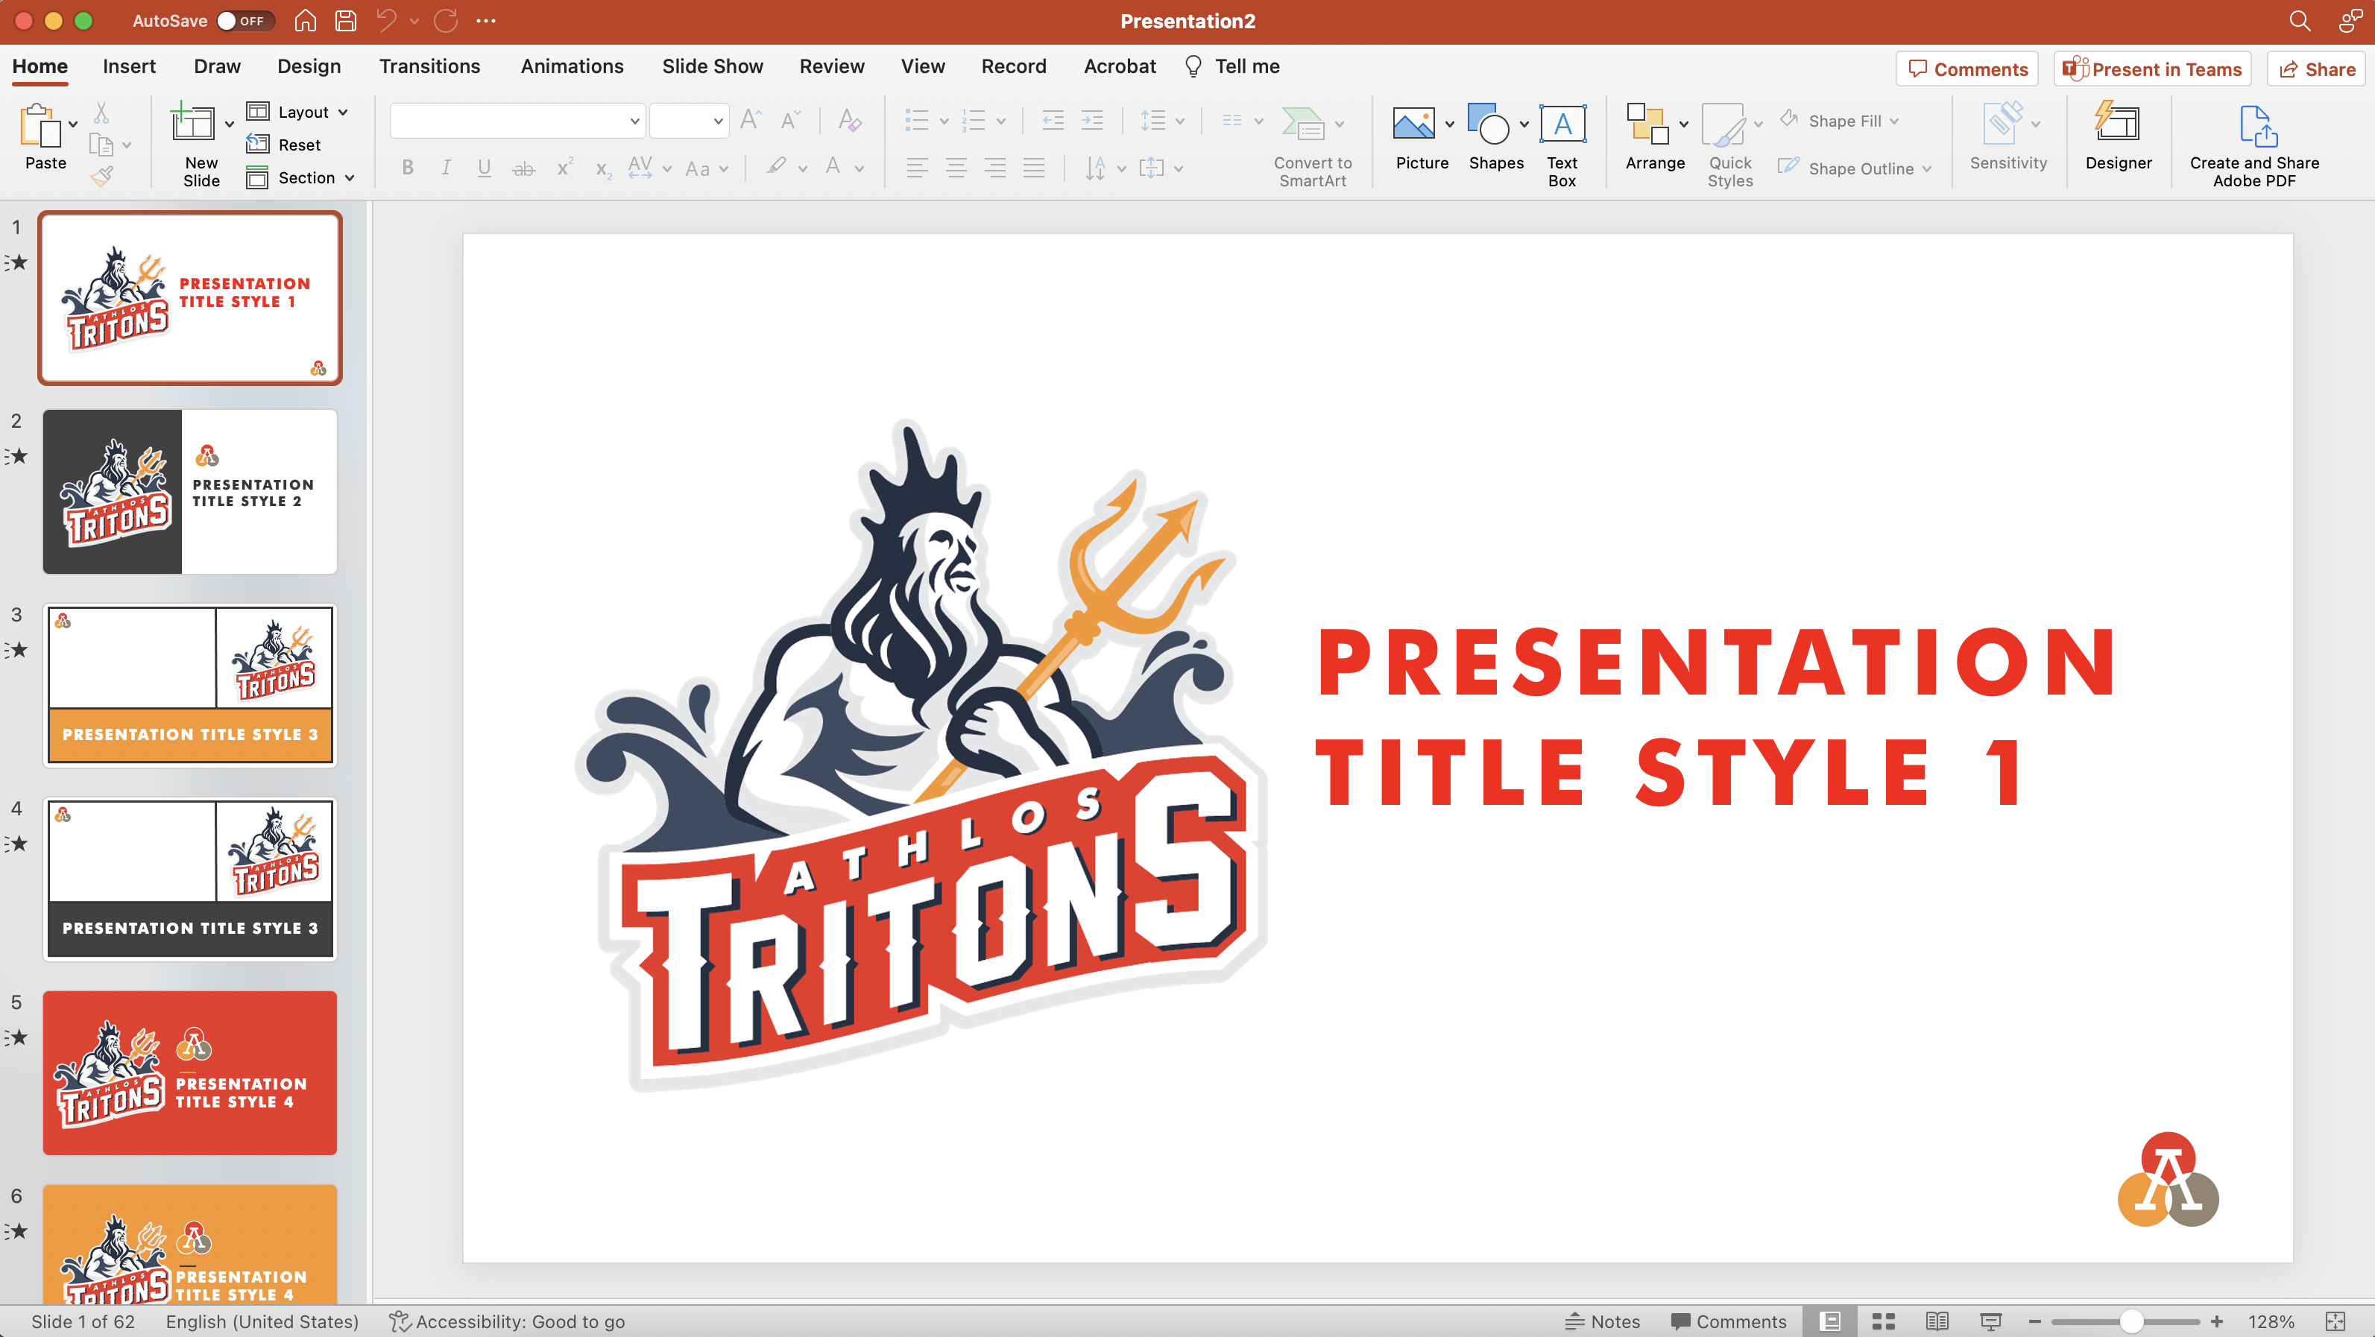This screenshot has width=2375, height=1337.
Task: Click zoom in plus button
Action: [x=2218, y=1321]
